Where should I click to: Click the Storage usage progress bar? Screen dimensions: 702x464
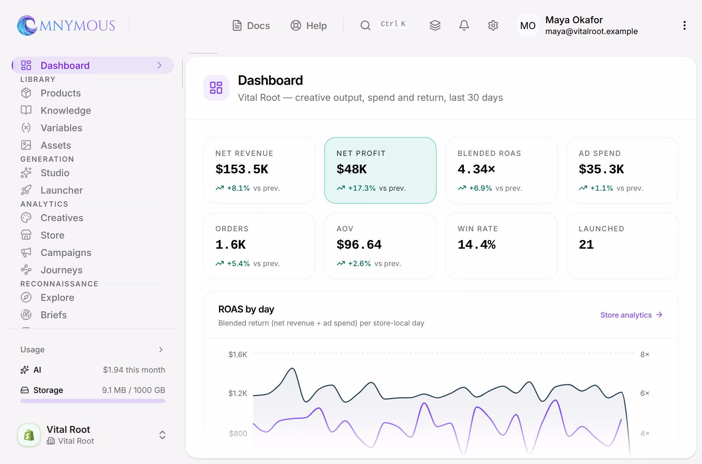pos(93,401)
